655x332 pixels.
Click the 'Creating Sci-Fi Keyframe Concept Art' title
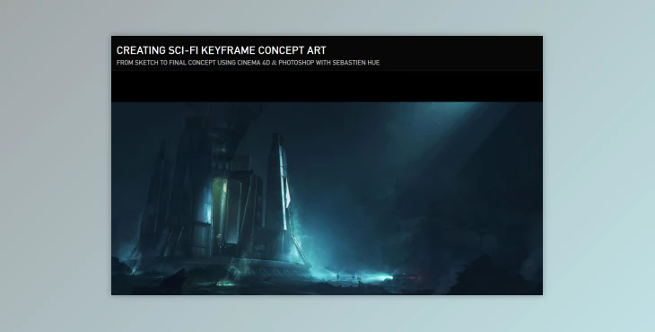point(221,50)
